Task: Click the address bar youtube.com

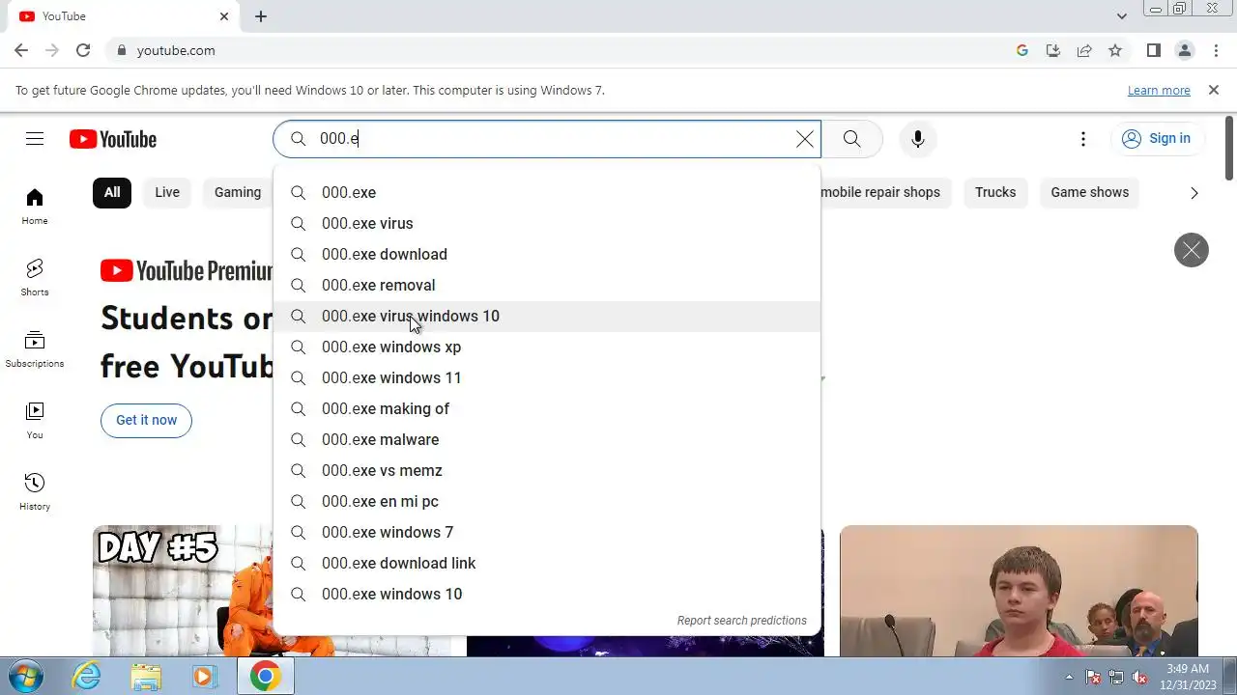Action: pyautogui.click(x=176, y=50)
